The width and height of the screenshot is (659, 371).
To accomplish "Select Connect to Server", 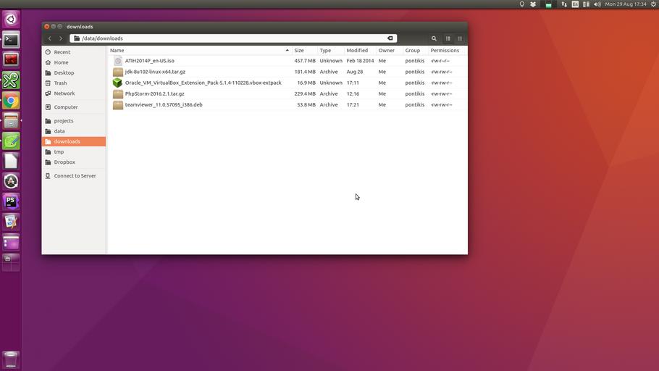I will coord(75,176).
